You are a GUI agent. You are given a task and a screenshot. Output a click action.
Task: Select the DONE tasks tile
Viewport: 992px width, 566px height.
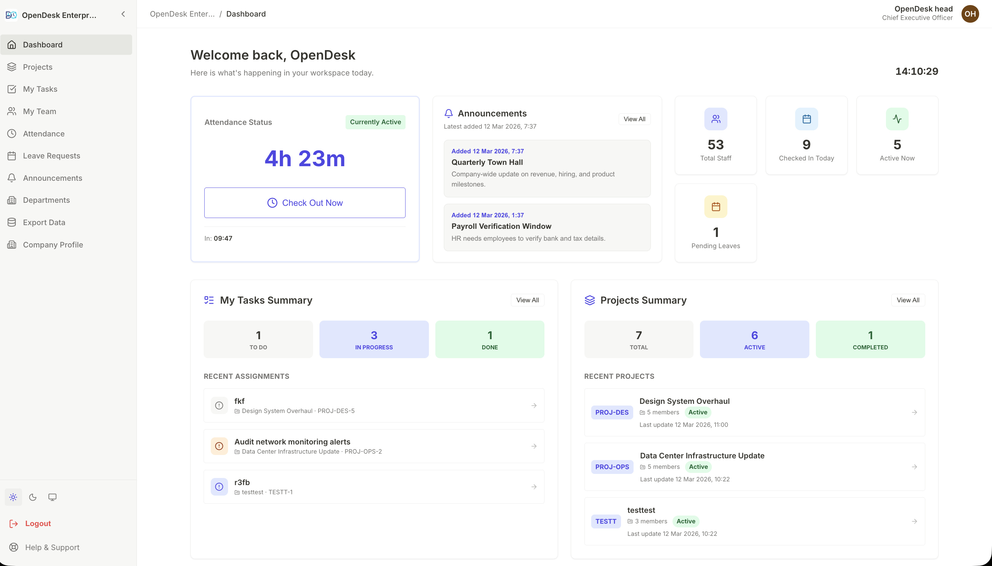coord(490,340)
